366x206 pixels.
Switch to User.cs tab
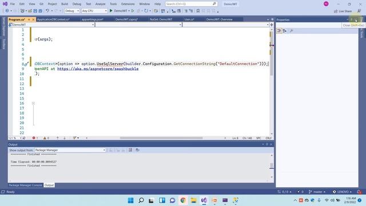tap(189, 19)
